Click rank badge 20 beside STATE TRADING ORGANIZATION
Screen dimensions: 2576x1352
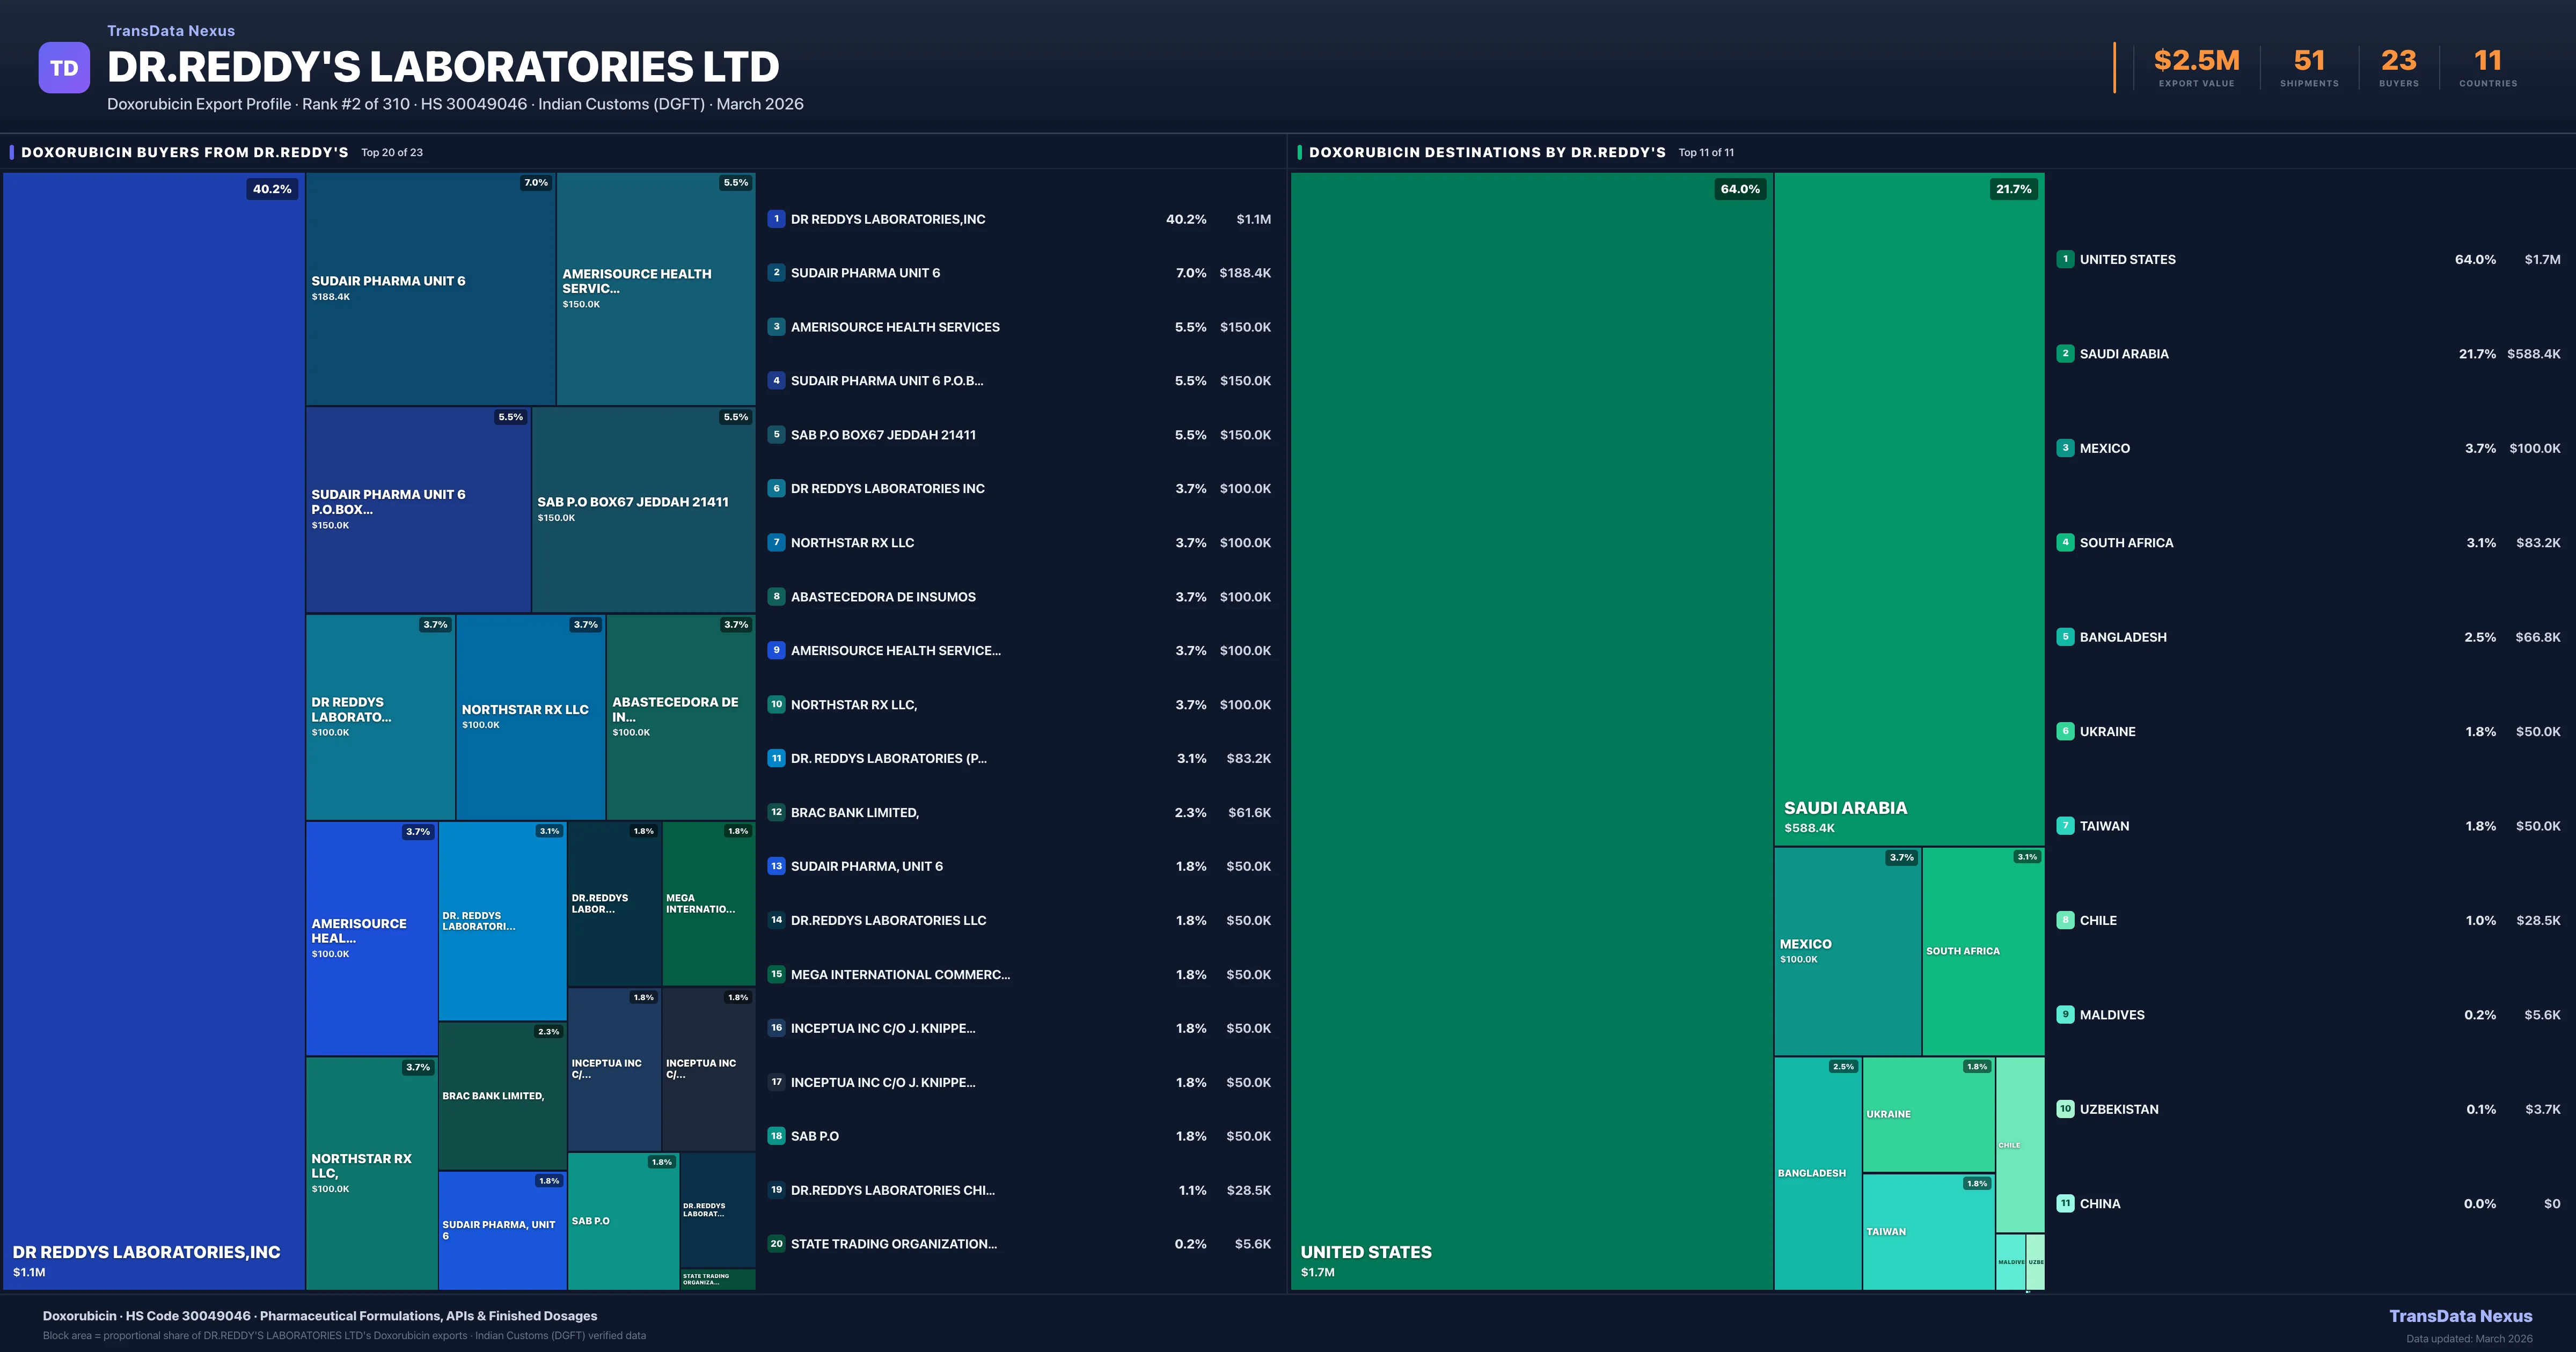pyautogui.click(x=776, y=1244)
